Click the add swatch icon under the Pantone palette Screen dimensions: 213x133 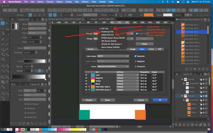(191, 69)
